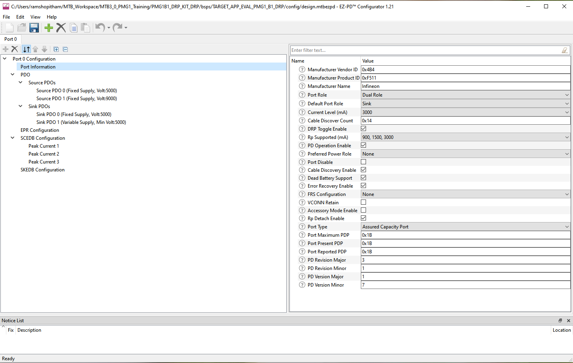This screenshot has width=573, height=363.
Task: Open the View menu
Action: coord(35,17)
